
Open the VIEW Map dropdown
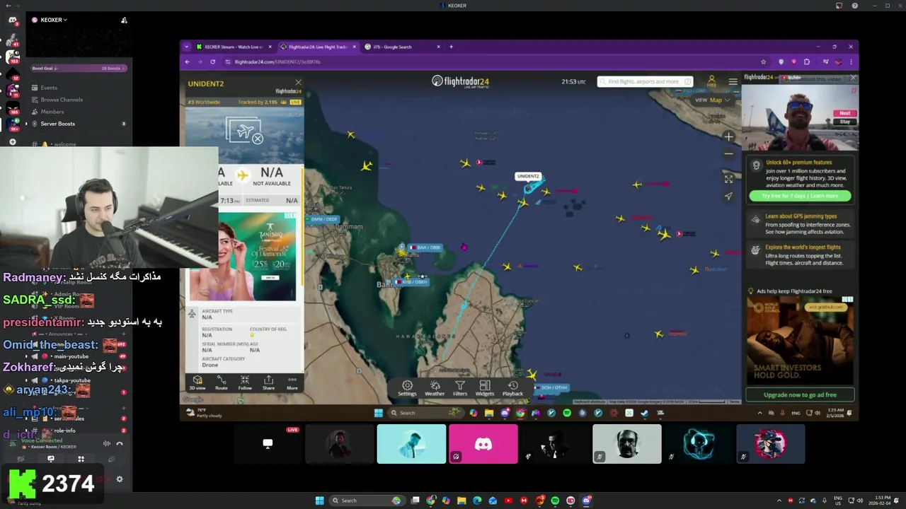[x=713, y=100]
